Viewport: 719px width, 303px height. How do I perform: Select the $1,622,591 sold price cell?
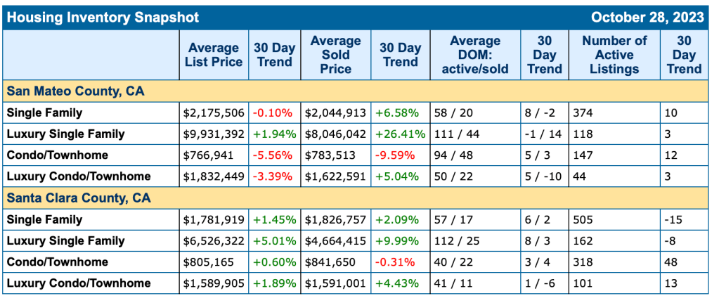click(x=336, y=176)
